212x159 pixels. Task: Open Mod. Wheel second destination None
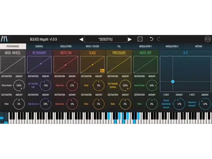click(6, 104)
